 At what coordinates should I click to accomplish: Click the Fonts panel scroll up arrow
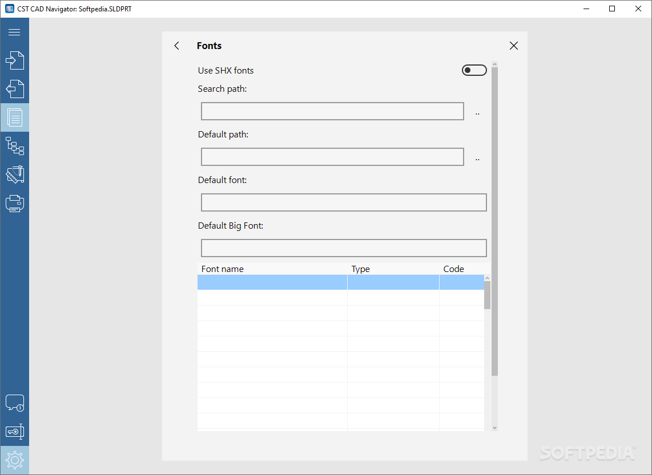494,64
